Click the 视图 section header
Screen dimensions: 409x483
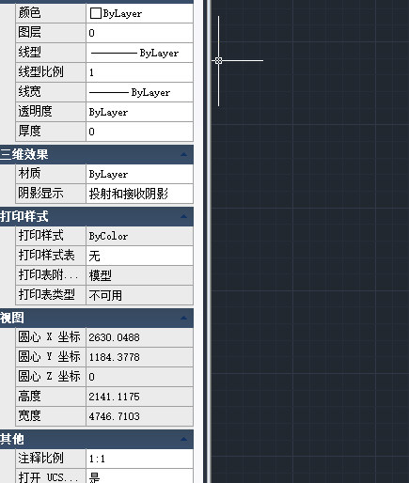tap(97, 318)
